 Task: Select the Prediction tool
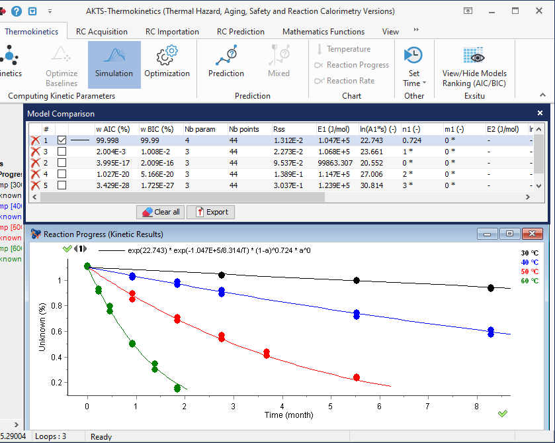226,64
